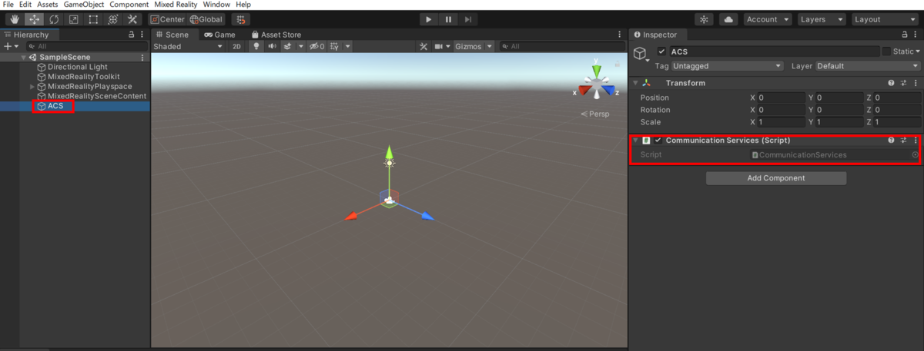
Task: Switch to the Asset Store tab
Action: (276, 35)
